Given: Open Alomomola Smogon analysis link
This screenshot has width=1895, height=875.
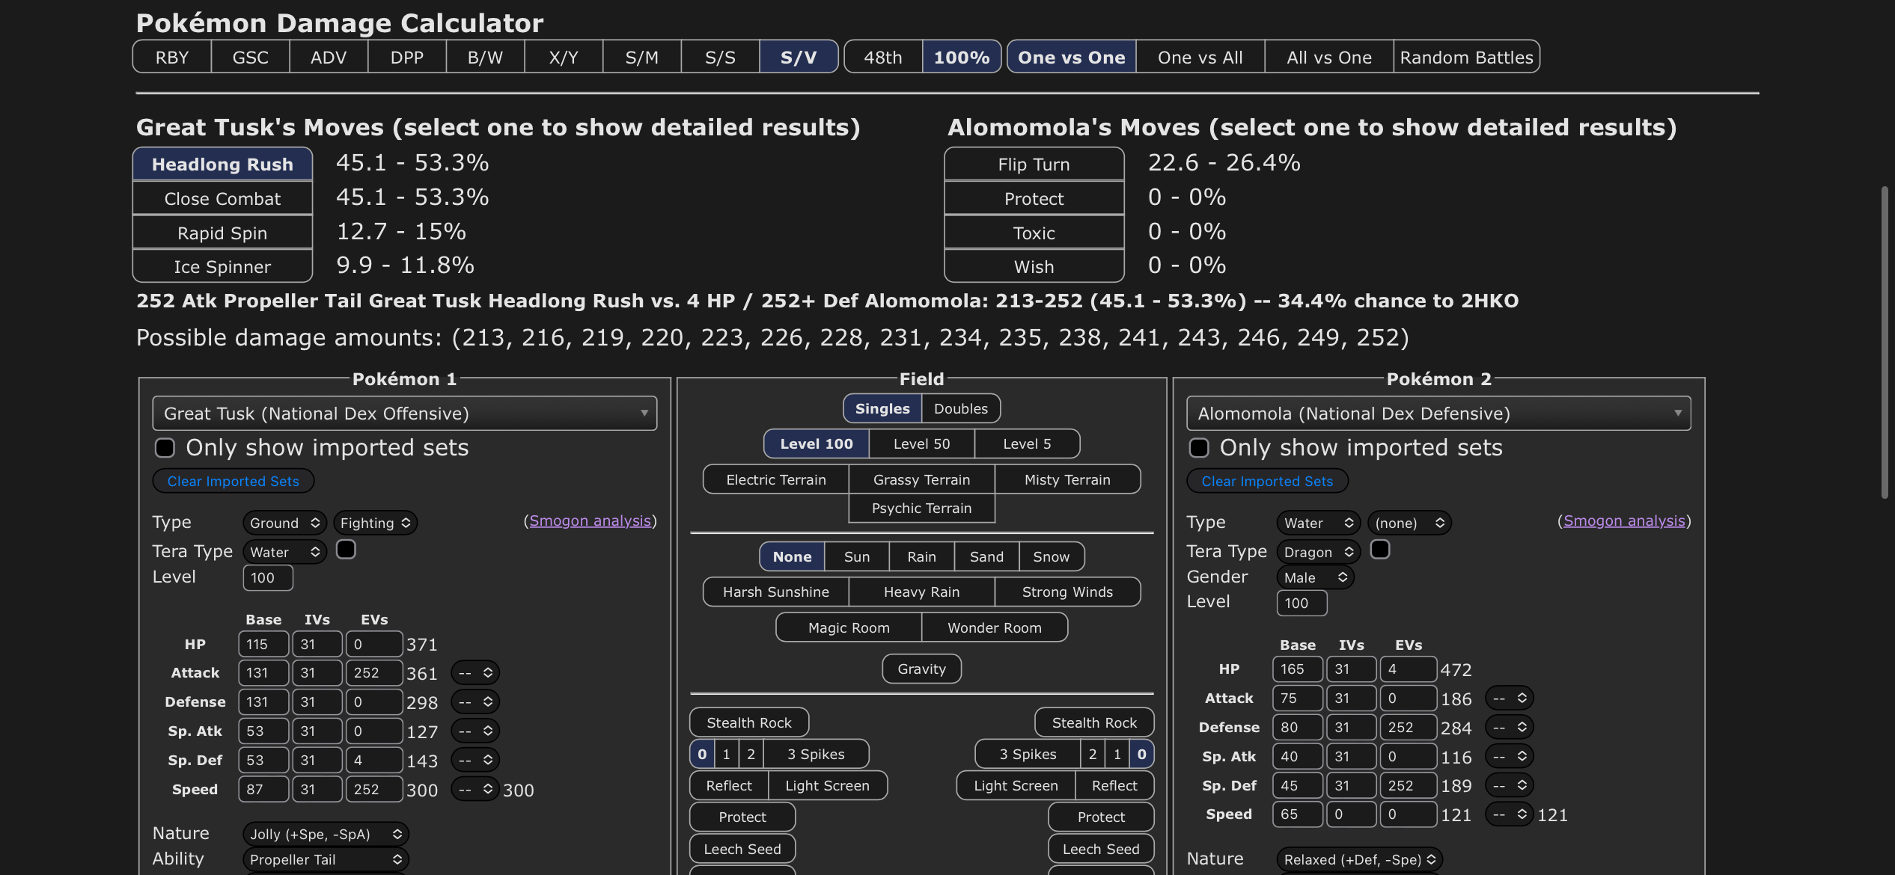Looking at the screenshot, I should tap(1624, 521).
